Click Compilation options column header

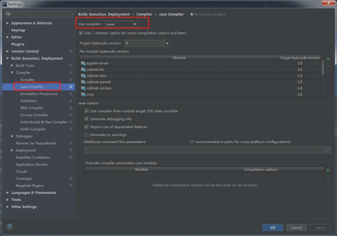coord(261,170)
